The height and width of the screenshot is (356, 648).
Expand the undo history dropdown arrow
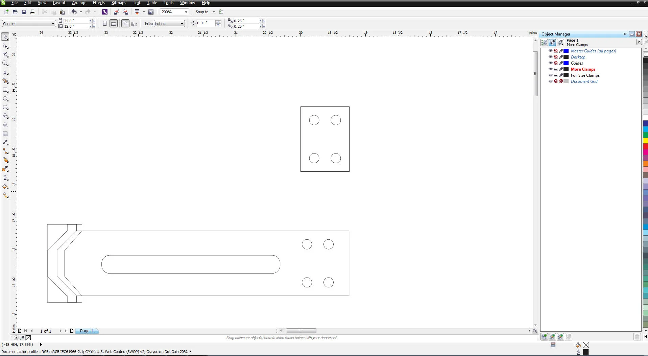(x=81, y=12)
